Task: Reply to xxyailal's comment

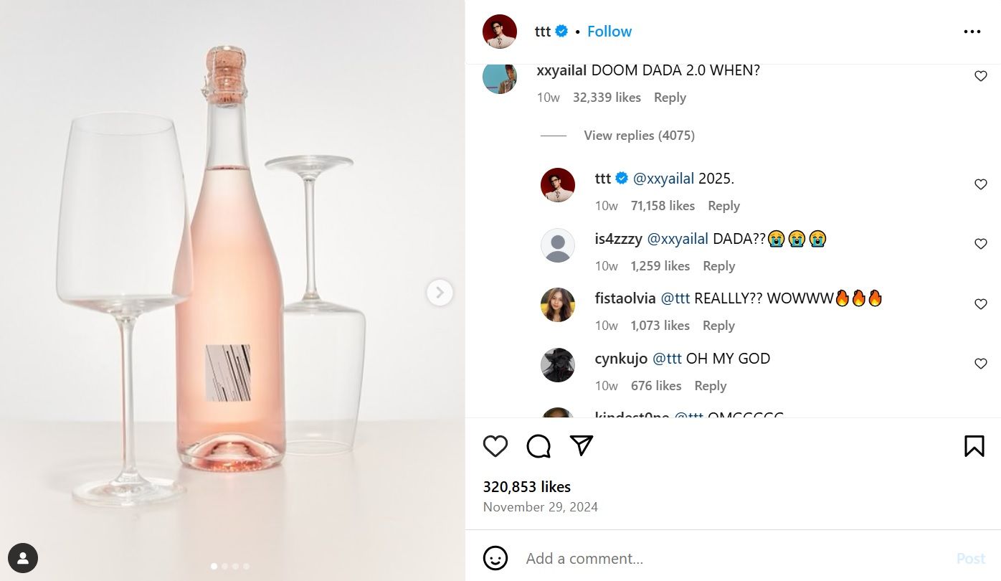Action: (670, 98)
